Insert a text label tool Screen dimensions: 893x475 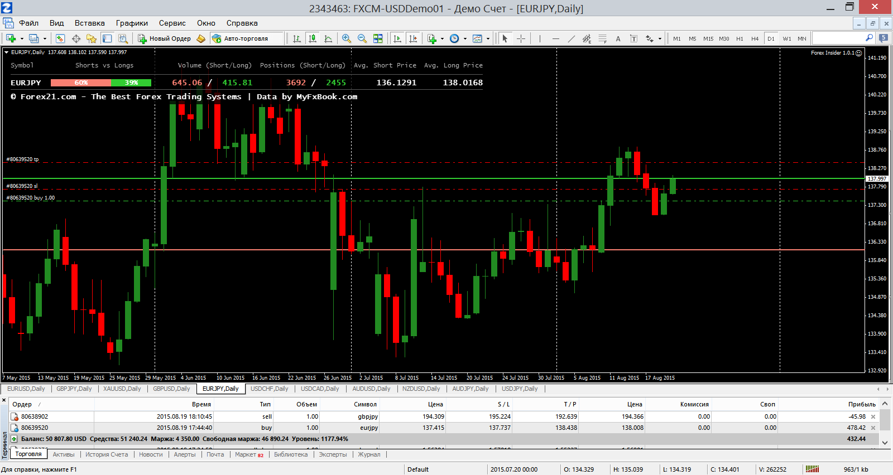pos(633,38)
